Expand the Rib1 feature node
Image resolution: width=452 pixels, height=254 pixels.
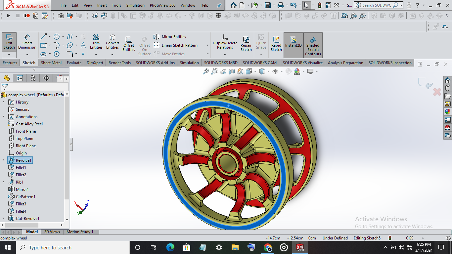pos(3,182)
